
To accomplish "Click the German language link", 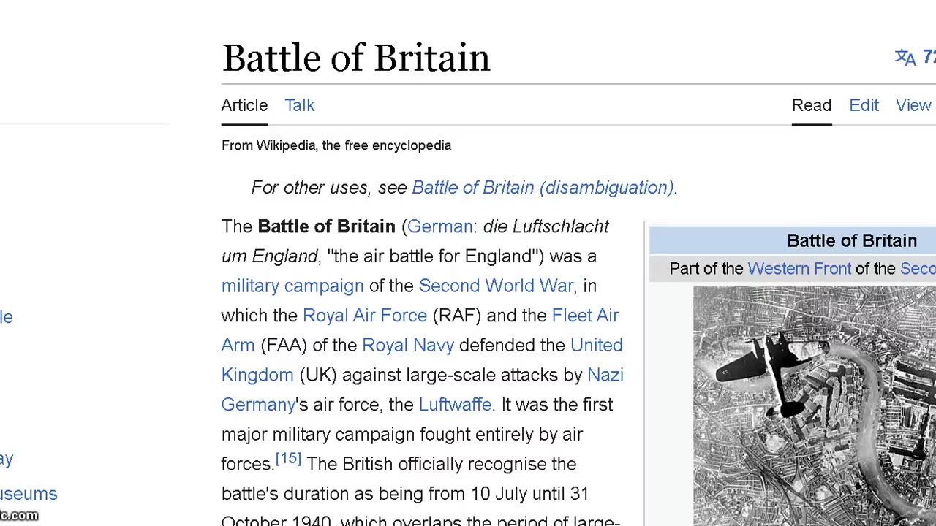I will coord(439,226).
